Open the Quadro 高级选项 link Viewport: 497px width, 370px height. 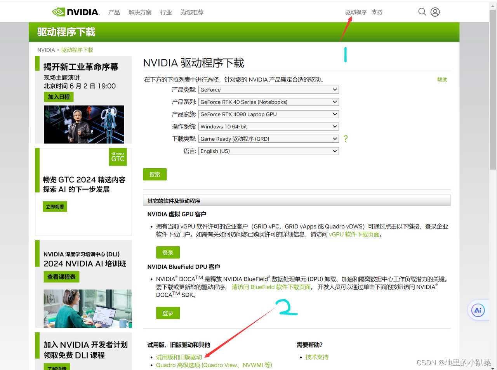(x=214, y=365)
